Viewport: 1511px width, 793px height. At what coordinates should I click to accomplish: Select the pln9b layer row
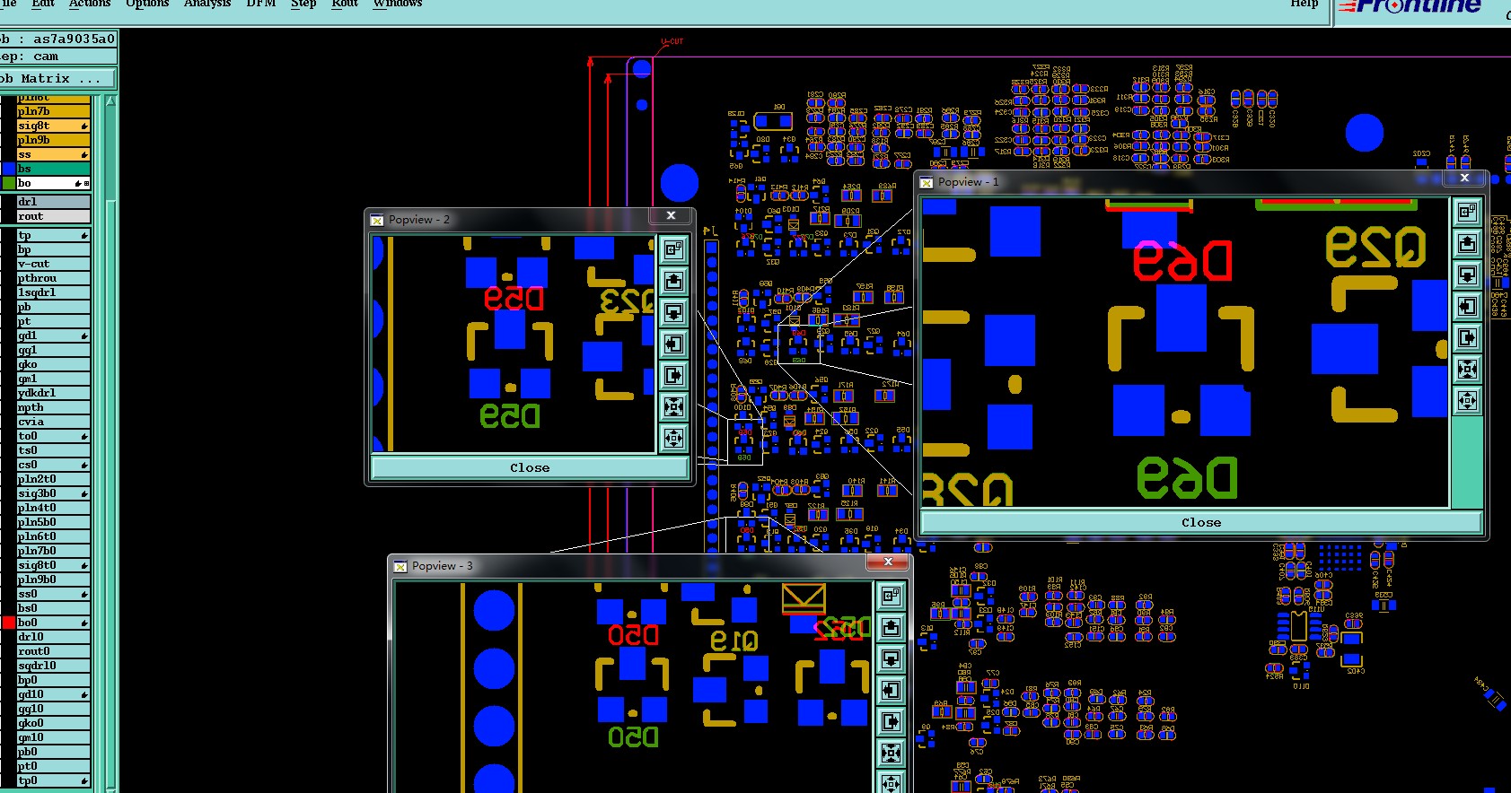coord(54,140)
